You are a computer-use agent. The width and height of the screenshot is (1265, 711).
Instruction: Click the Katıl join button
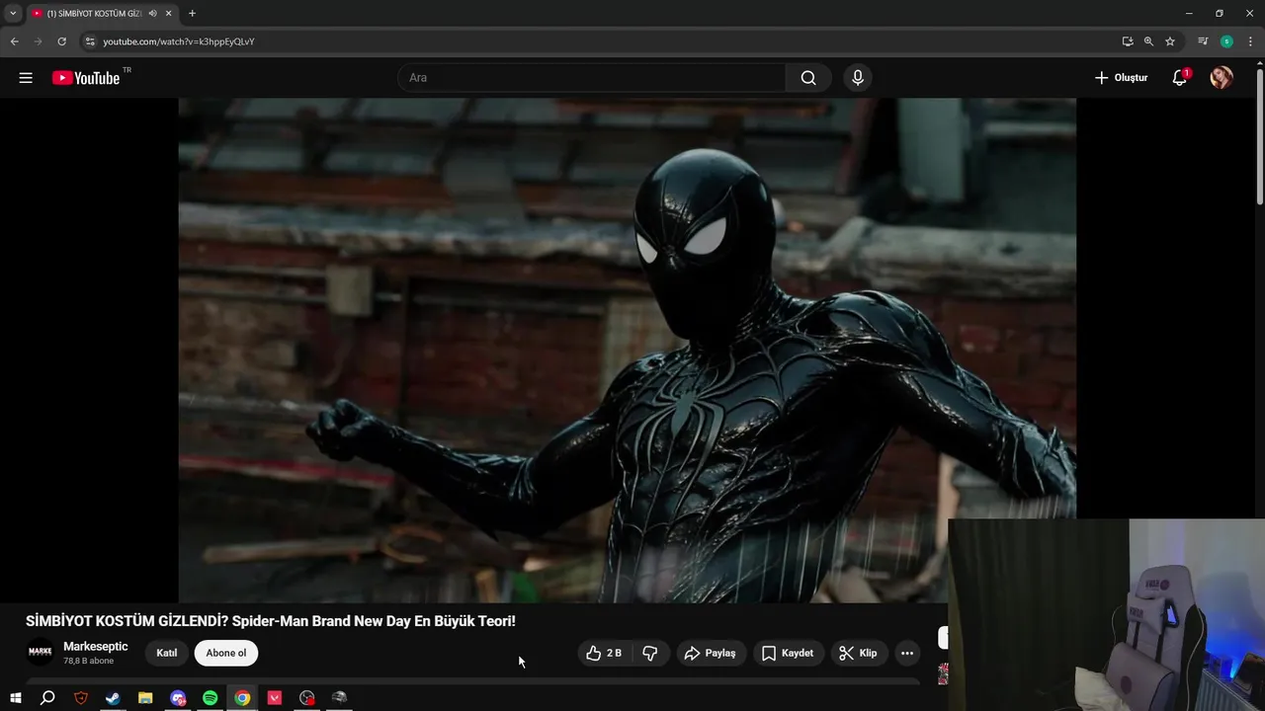point(167,653)
